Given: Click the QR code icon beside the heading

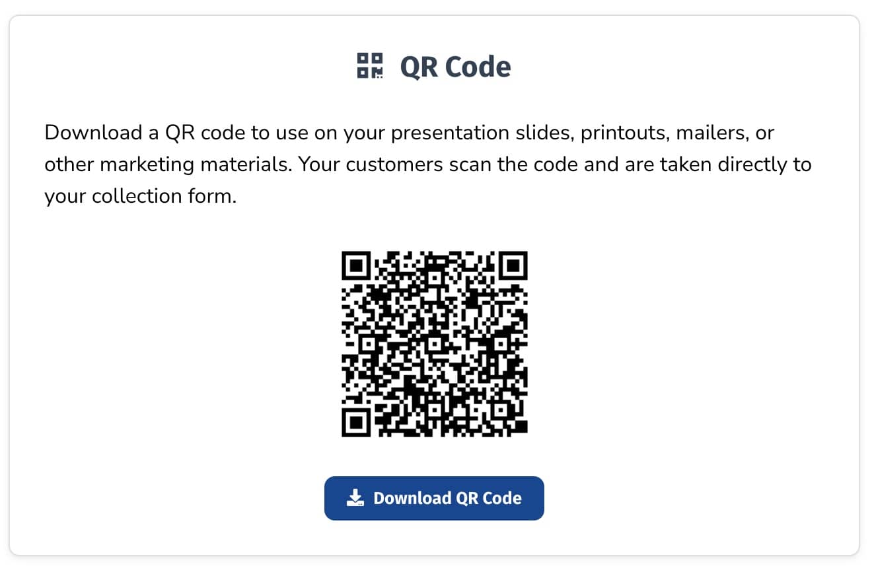Looking at the screenshot, I should [370, 66].
